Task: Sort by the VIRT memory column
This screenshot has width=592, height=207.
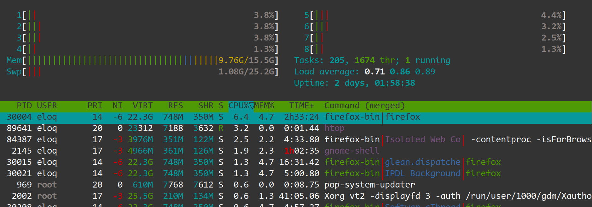Action: [142, 106]
